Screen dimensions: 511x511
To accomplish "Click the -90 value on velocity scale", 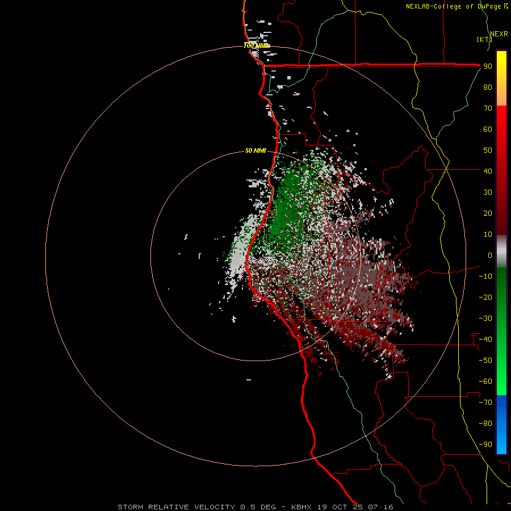I will click(485, 444).
